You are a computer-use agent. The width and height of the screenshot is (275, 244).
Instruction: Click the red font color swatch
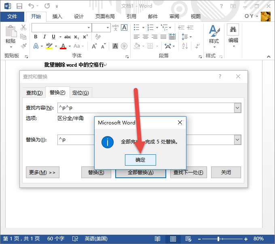(63, 46)
